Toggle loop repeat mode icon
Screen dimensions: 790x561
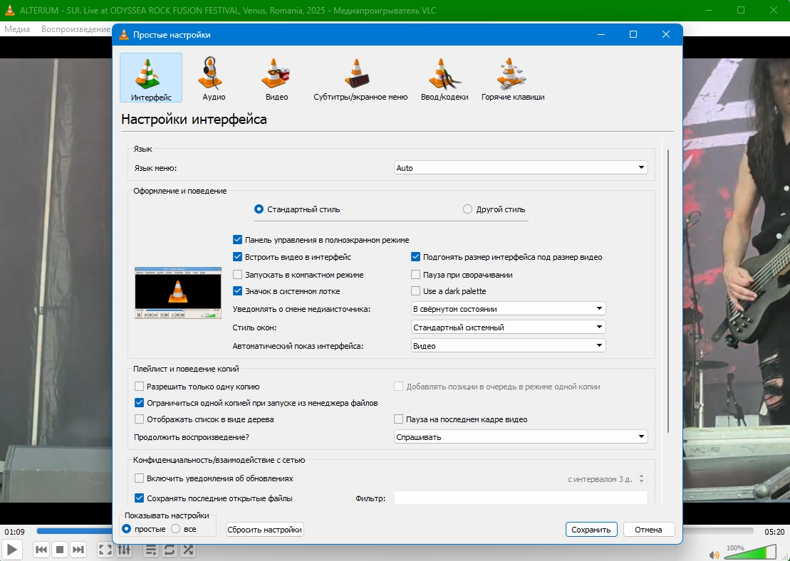point(170,550)
